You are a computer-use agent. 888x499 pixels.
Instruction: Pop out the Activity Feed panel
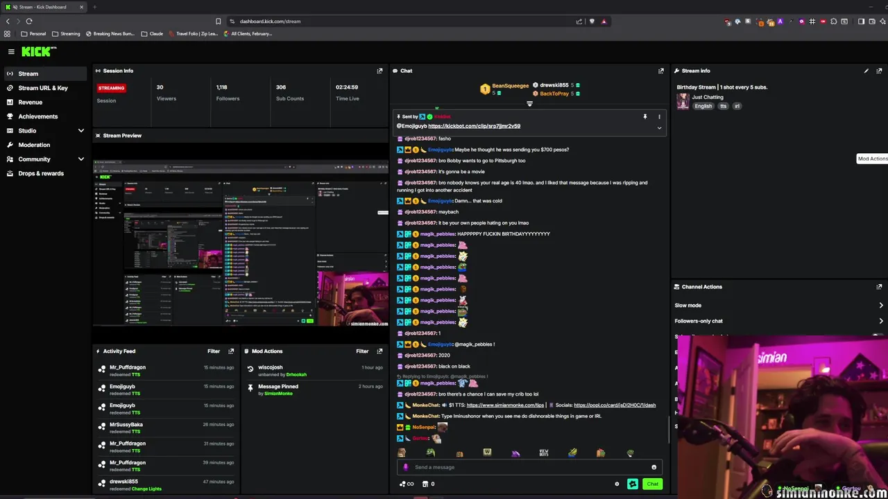[x=231, y=351]
